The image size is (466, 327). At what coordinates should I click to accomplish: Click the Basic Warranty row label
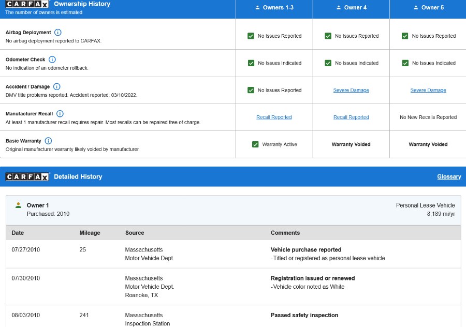23,141
